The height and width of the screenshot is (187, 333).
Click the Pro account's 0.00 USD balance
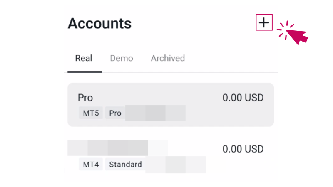tap(243, 98)
